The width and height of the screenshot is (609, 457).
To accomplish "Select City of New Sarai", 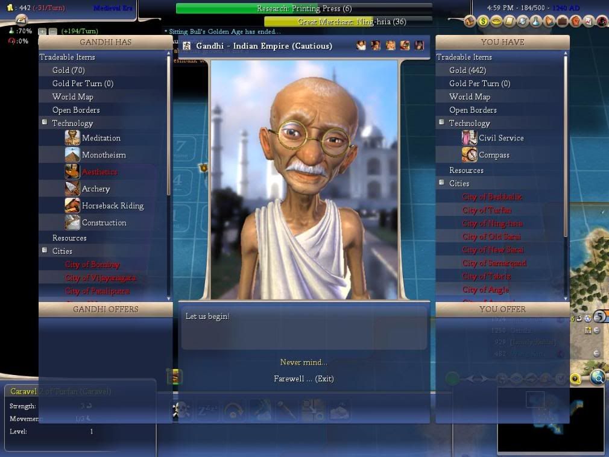I will coord(493,250).
